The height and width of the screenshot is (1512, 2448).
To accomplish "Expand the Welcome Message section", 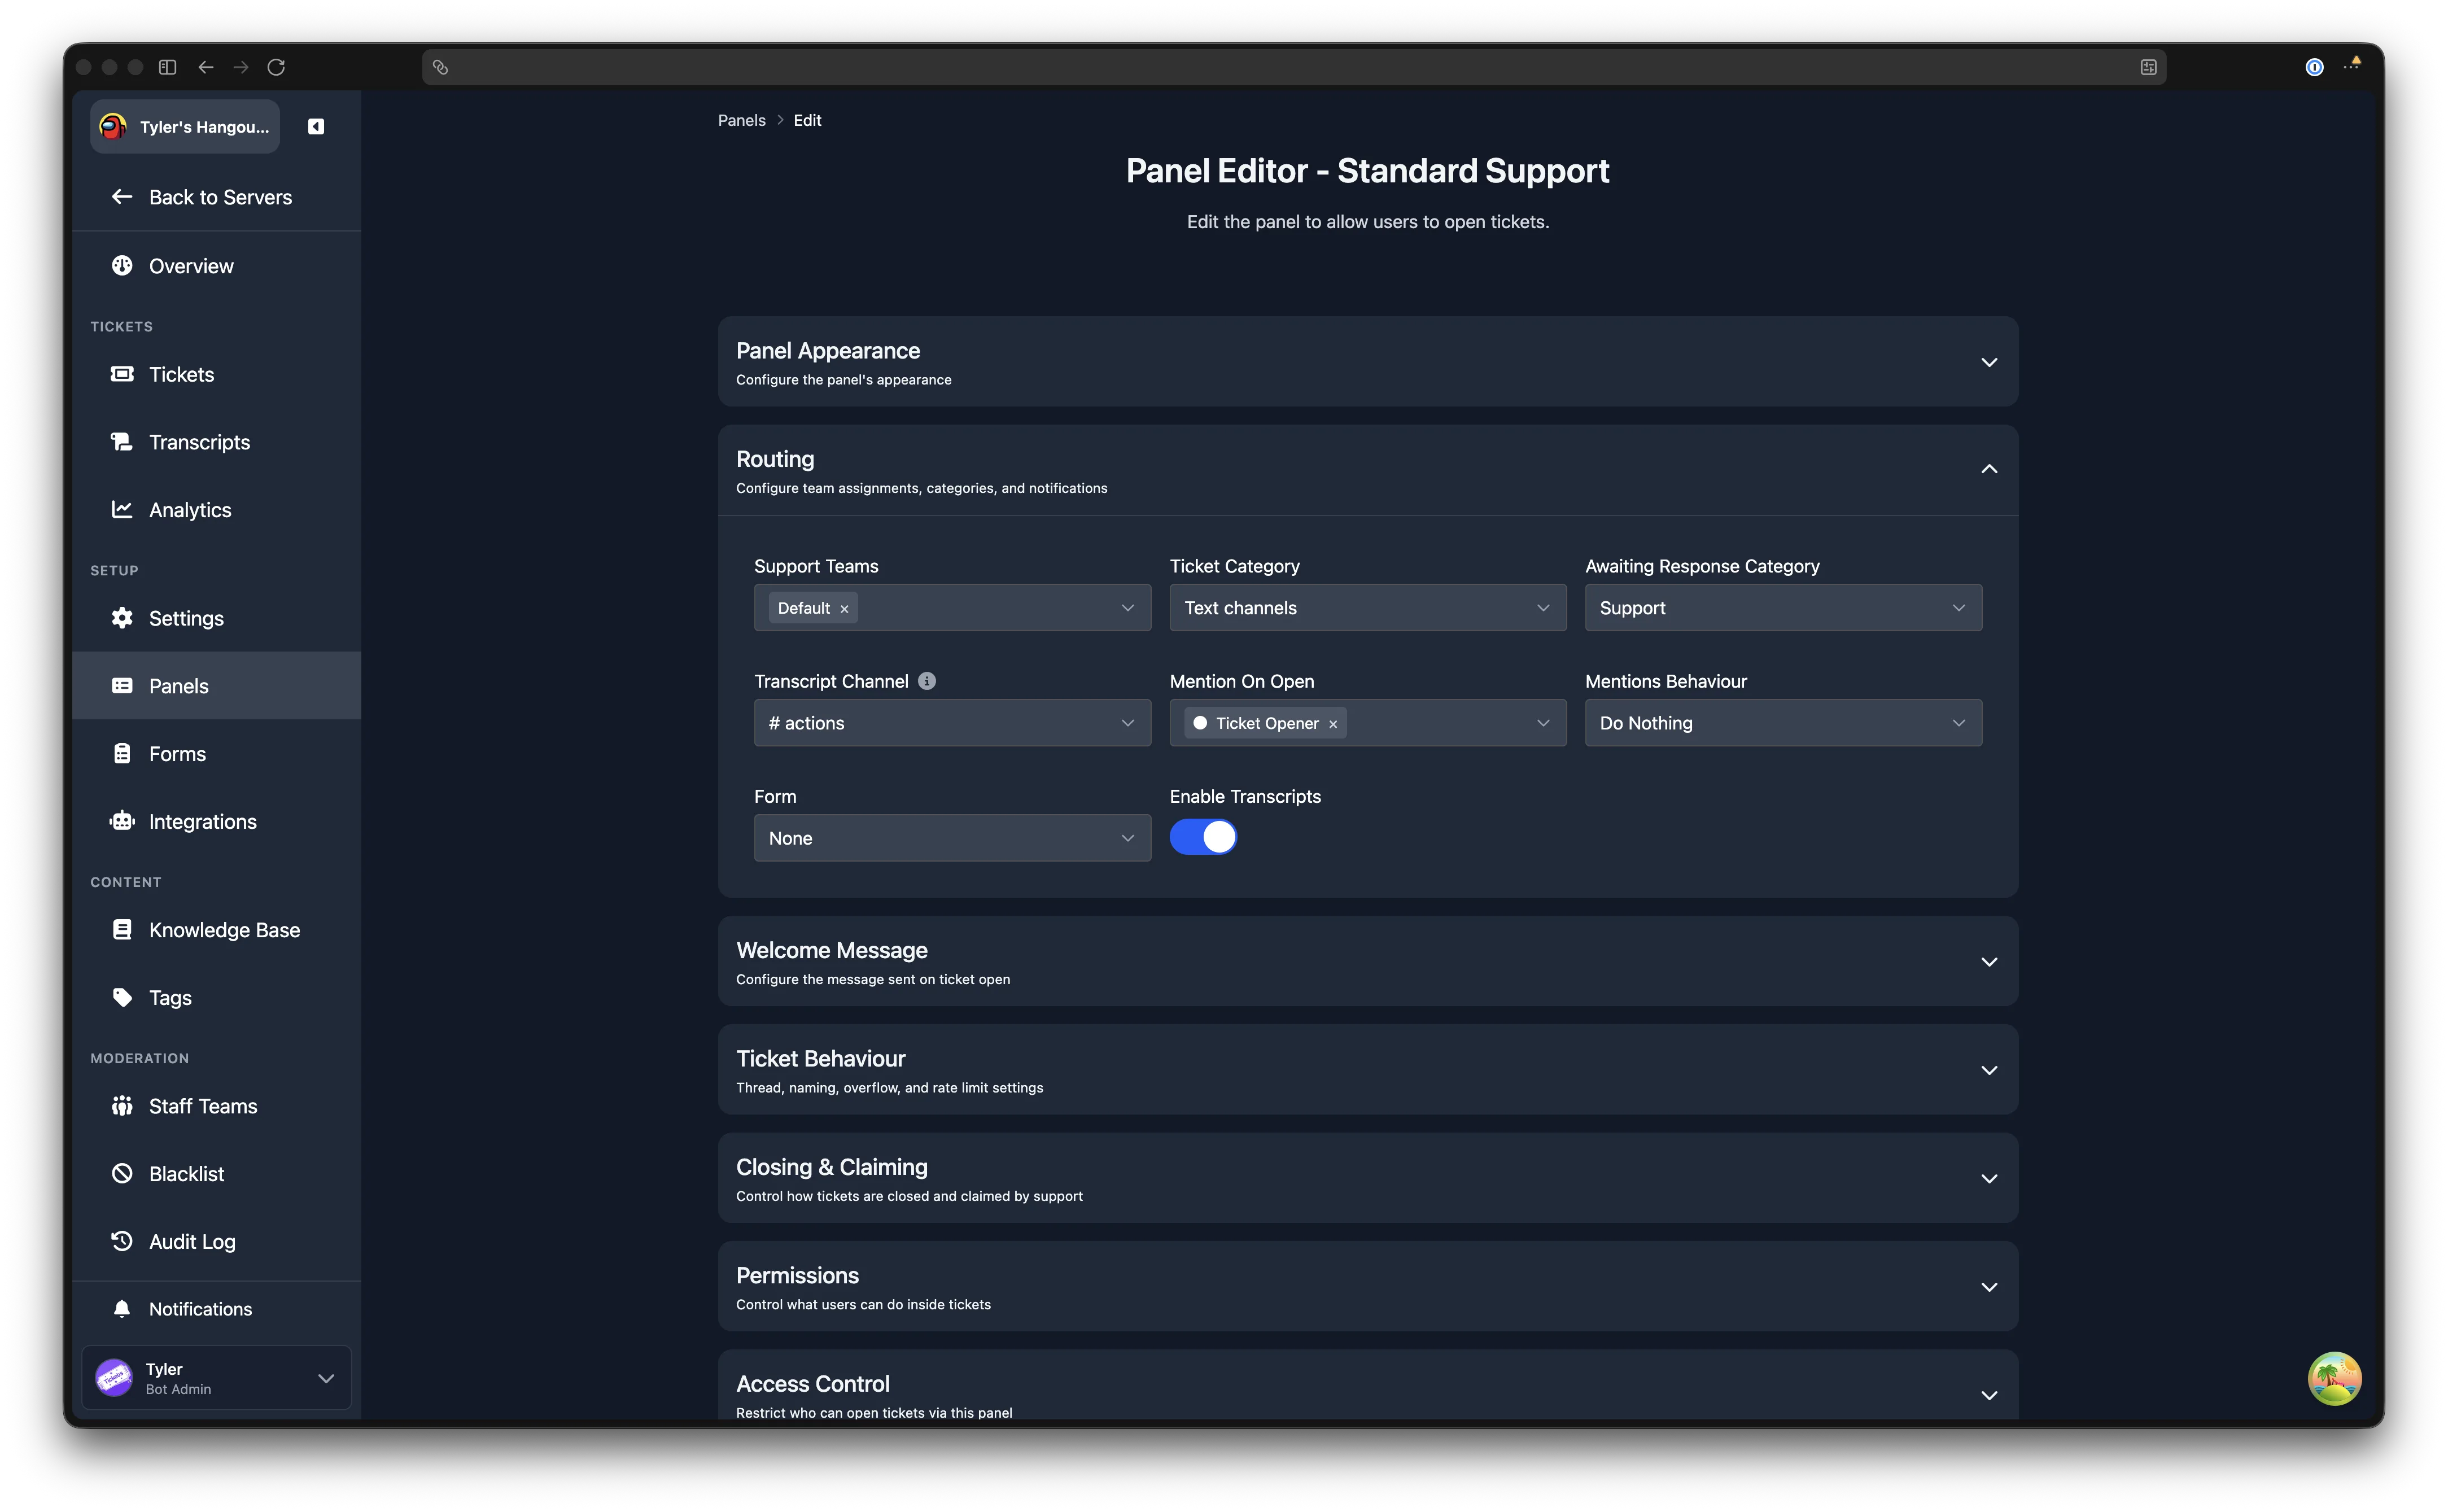I will pos(1367,961).
